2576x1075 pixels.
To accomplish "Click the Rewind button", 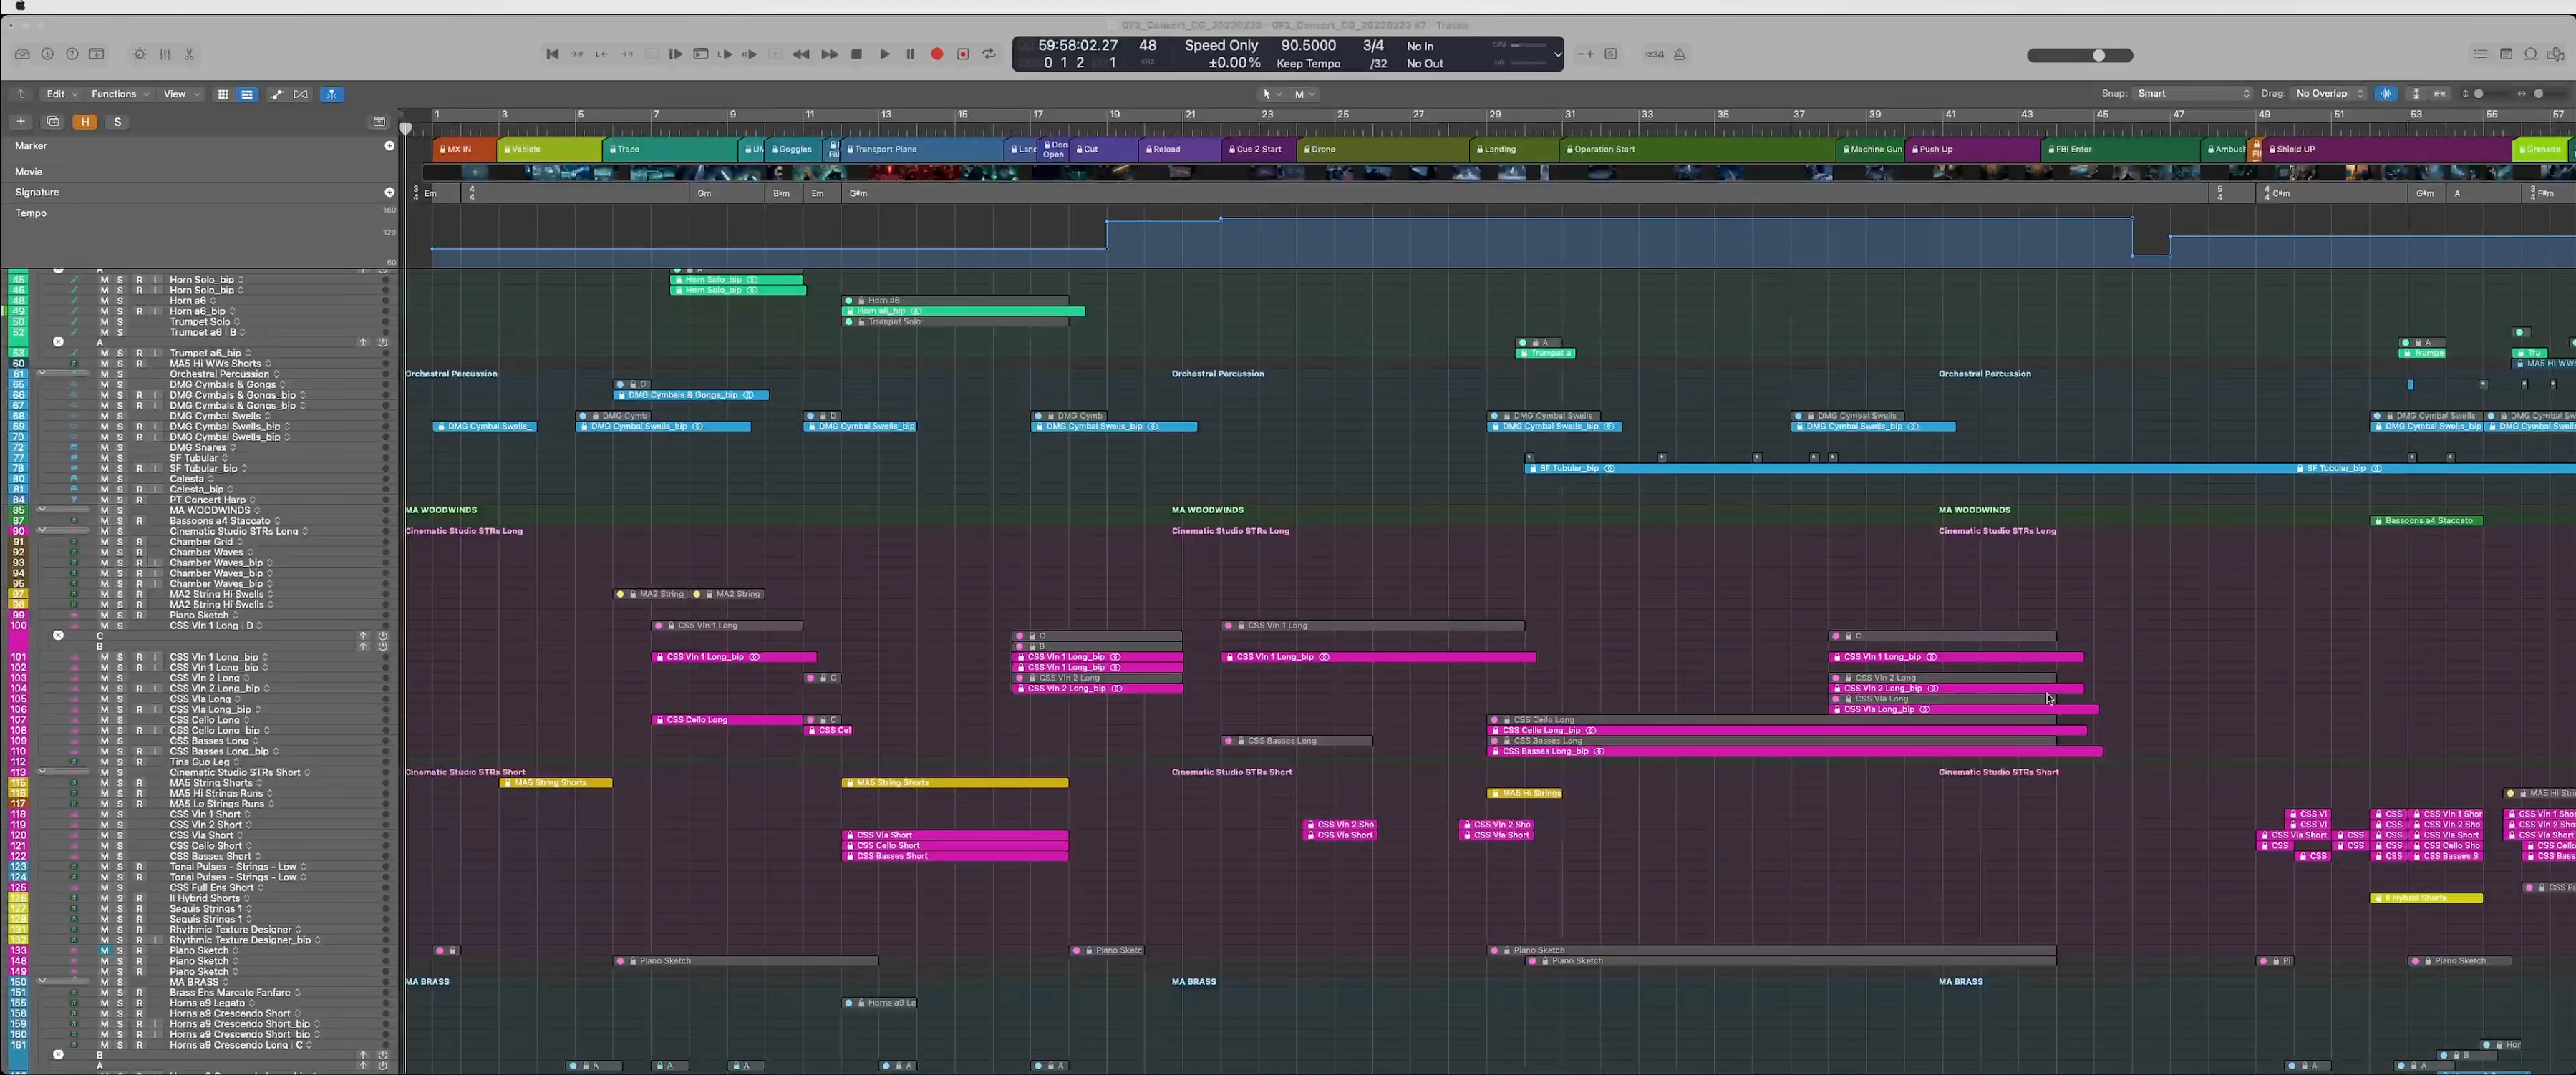I will coord(801,54).
